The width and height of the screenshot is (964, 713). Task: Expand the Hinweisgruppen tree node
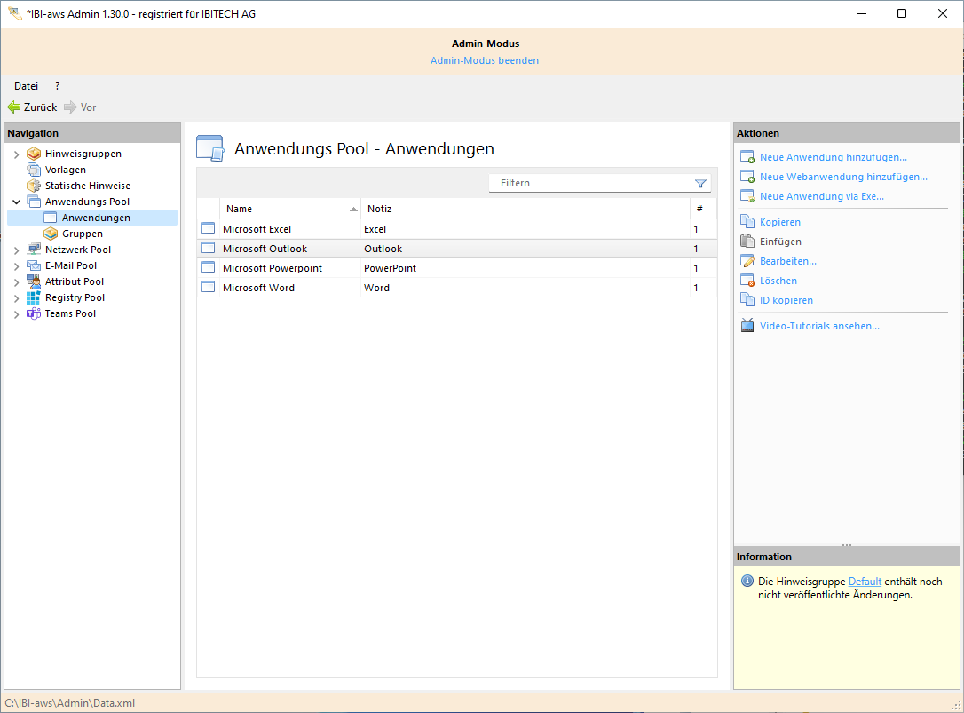coord(17,153)
